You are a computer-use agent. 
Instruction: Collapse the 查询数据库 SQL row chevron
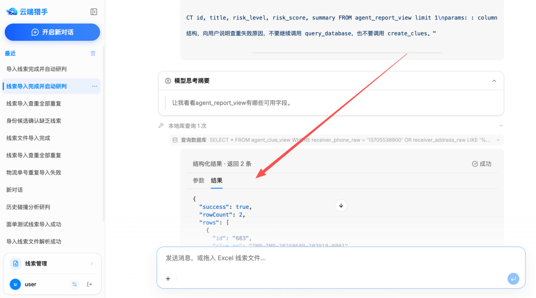tap(498, 140)
